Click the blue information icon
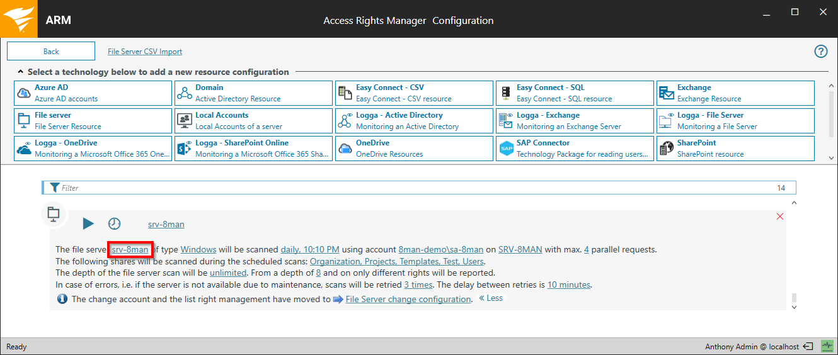Image resolution: width=838 pixels, height=355 pixels. coord(62,299)
